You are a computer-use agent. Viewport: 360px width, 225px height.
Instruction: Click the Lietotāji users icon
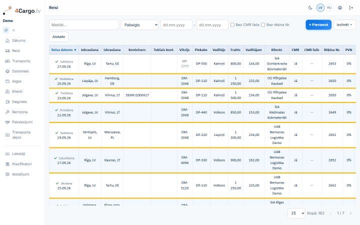(x=7, y=154)
